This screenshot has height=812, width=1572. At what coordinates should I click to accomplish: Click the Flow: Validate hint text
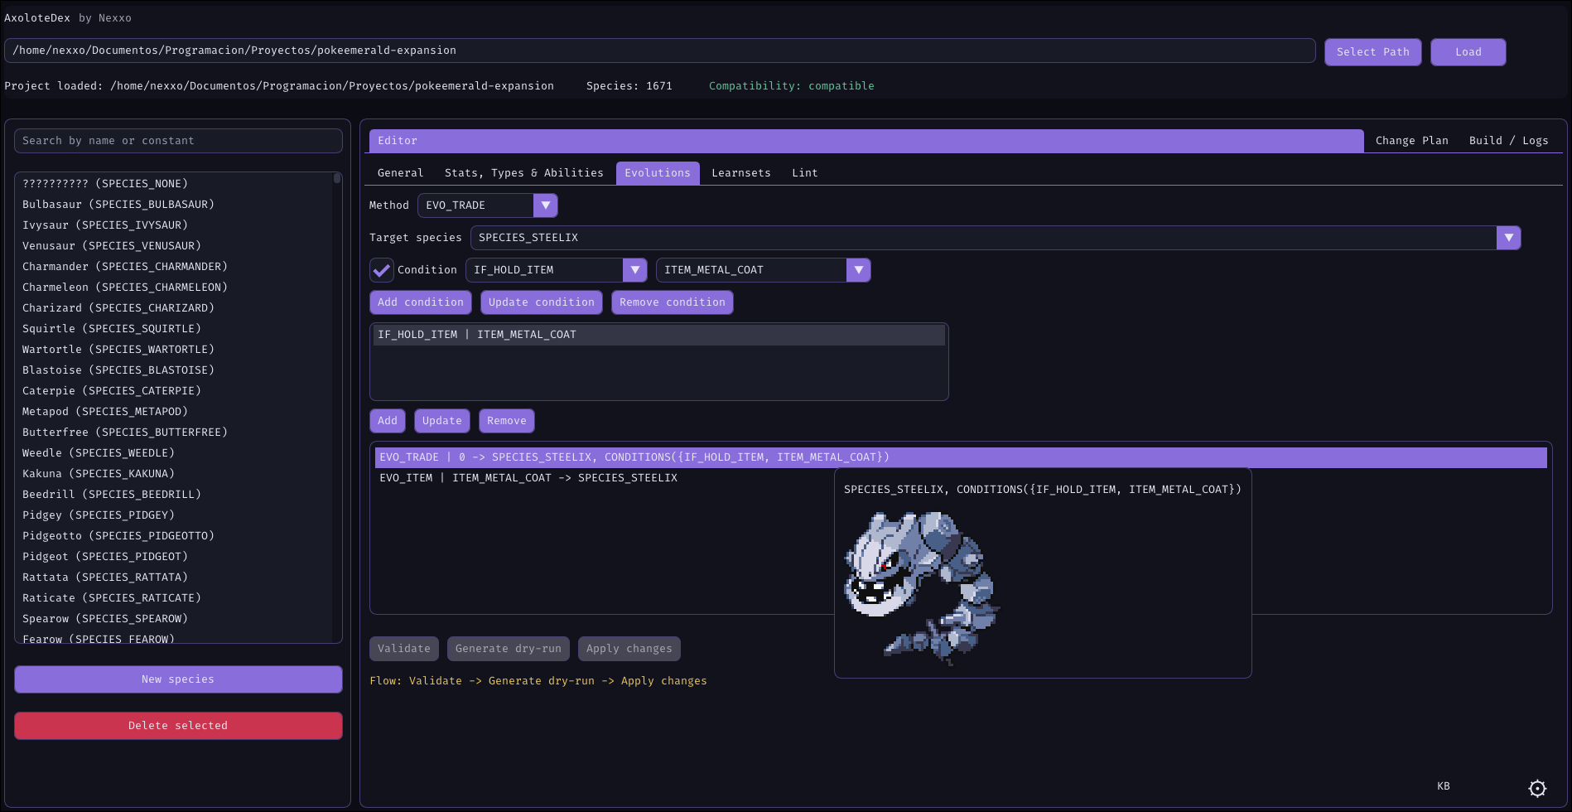pos(538,681)
